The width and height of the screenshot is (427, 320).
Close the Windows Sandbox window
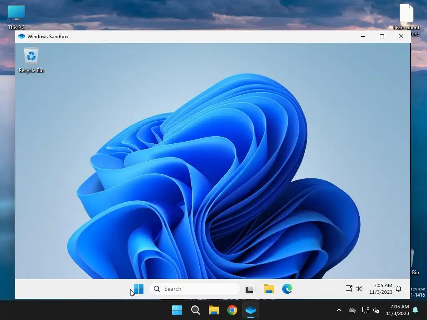[x=401, y=37]
